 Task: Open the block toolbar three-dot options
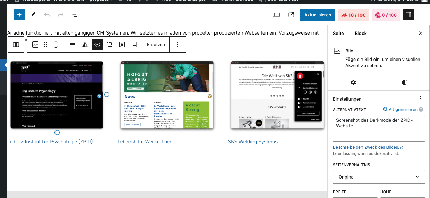point(177,44)
